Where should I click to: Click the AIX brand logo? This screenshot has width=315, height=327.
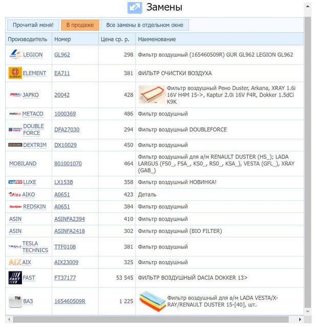coord(15,262)
